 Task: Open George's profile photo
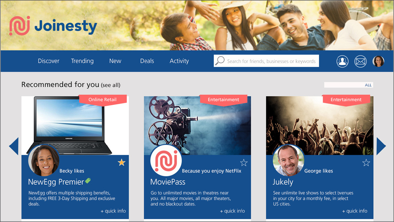pos(289,160)
